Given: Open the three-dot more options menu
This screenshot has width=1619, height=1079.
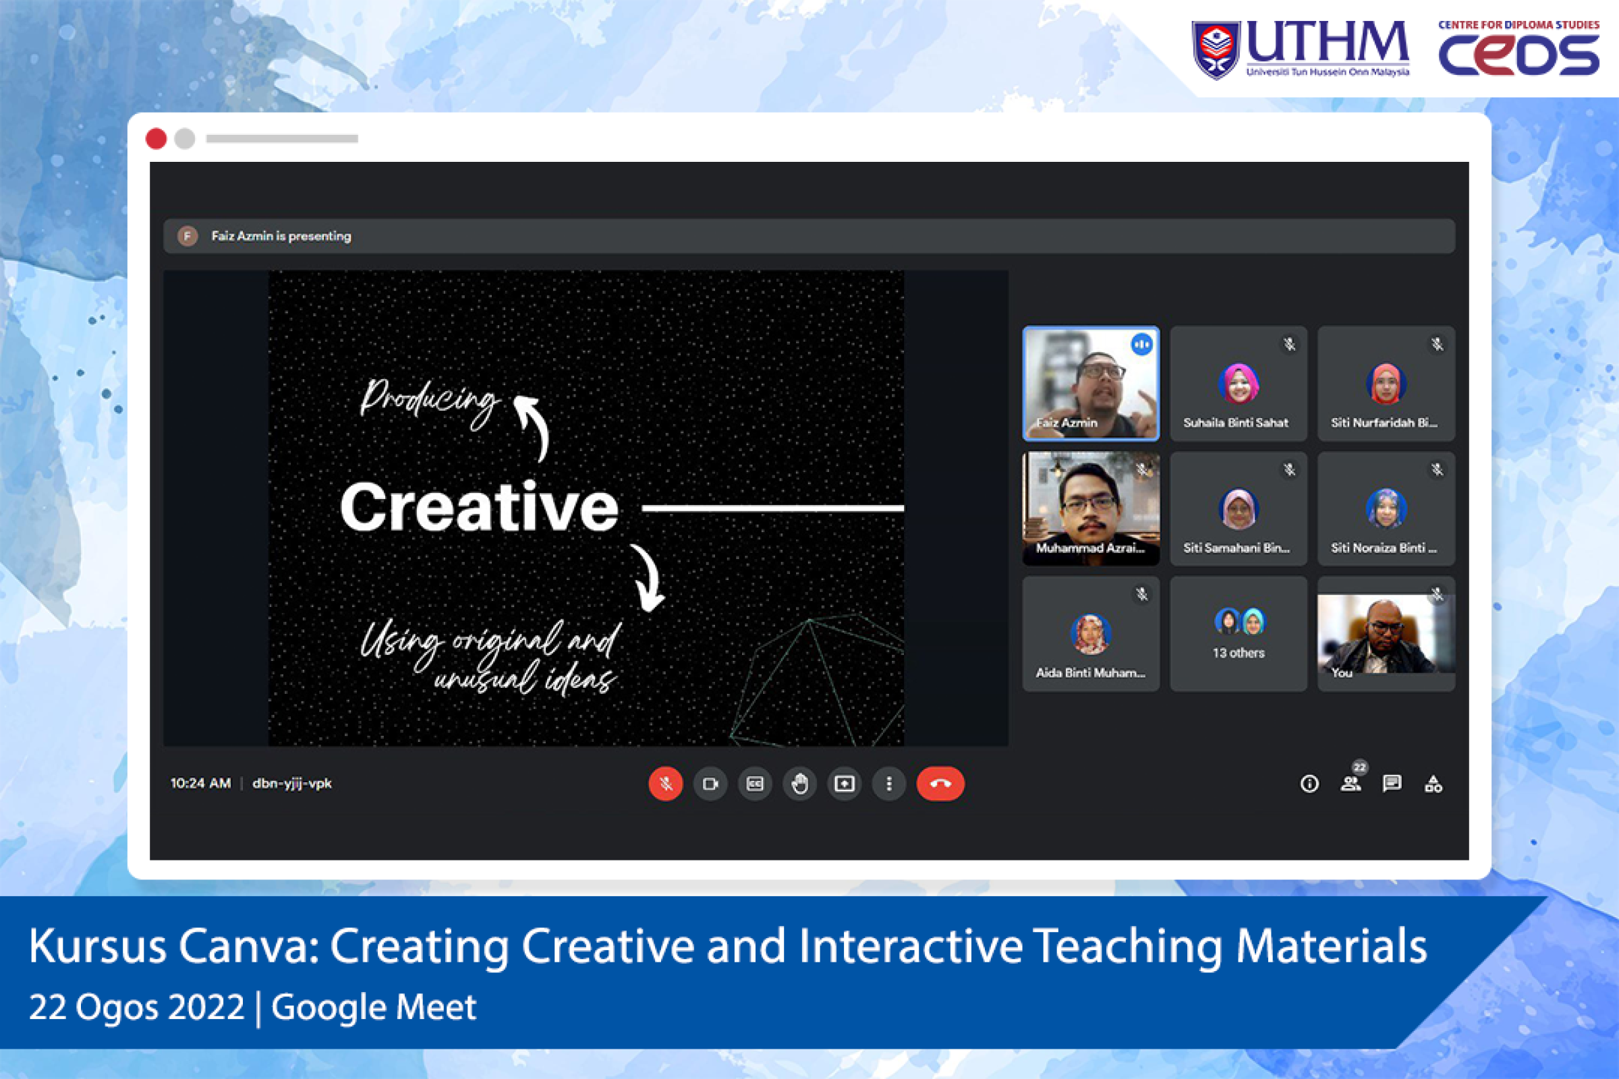Looking at the screenshot, I should (x=888, y=783).
